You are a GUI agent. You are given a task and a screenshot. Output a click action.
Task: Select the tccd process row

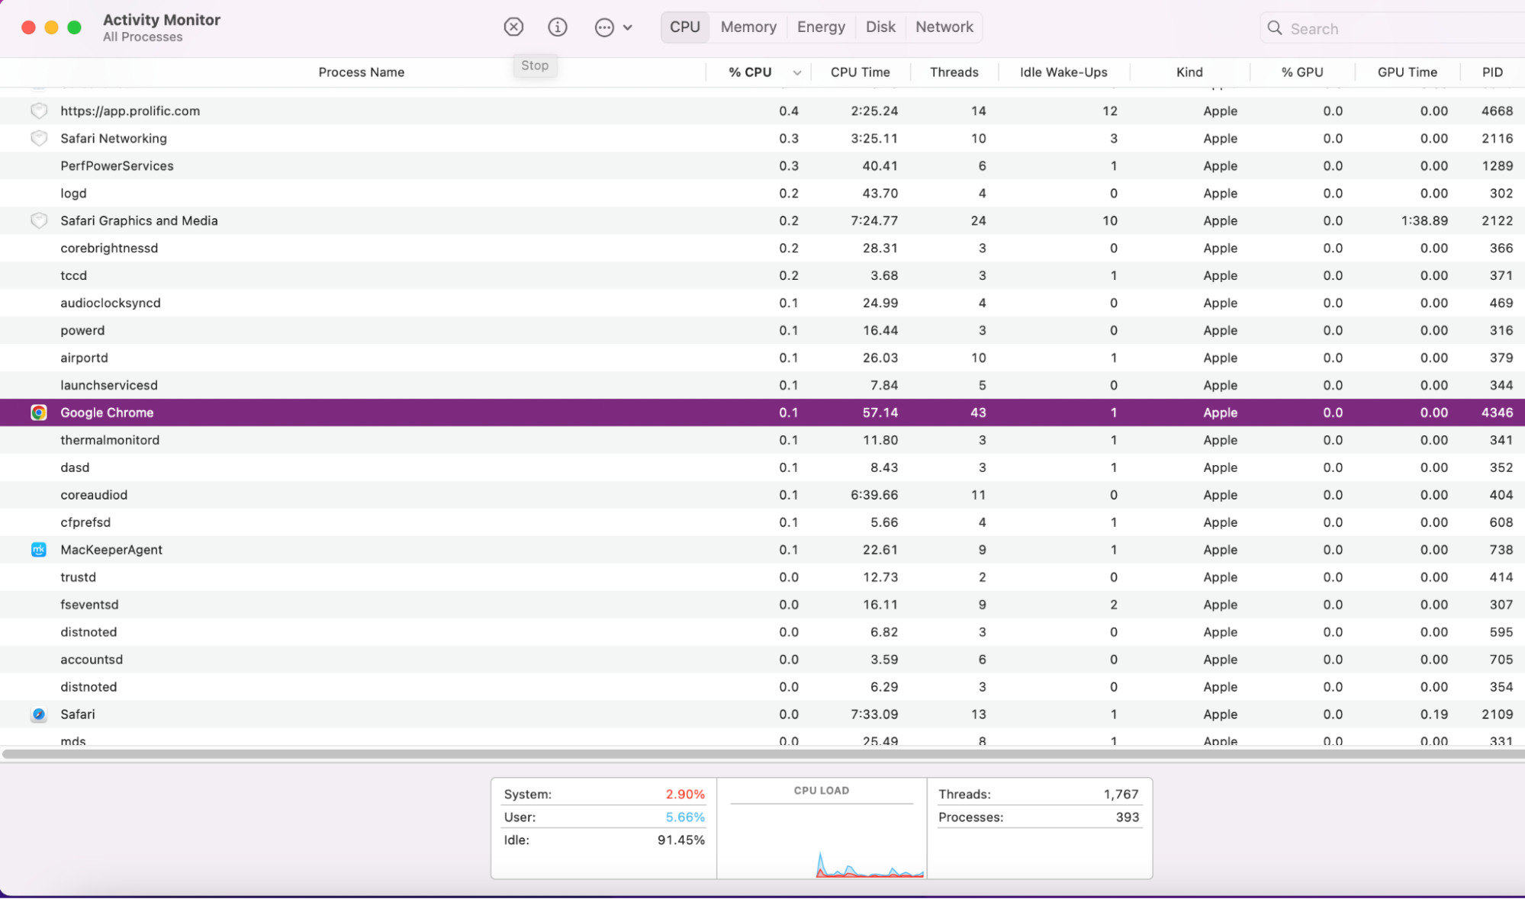762,275
